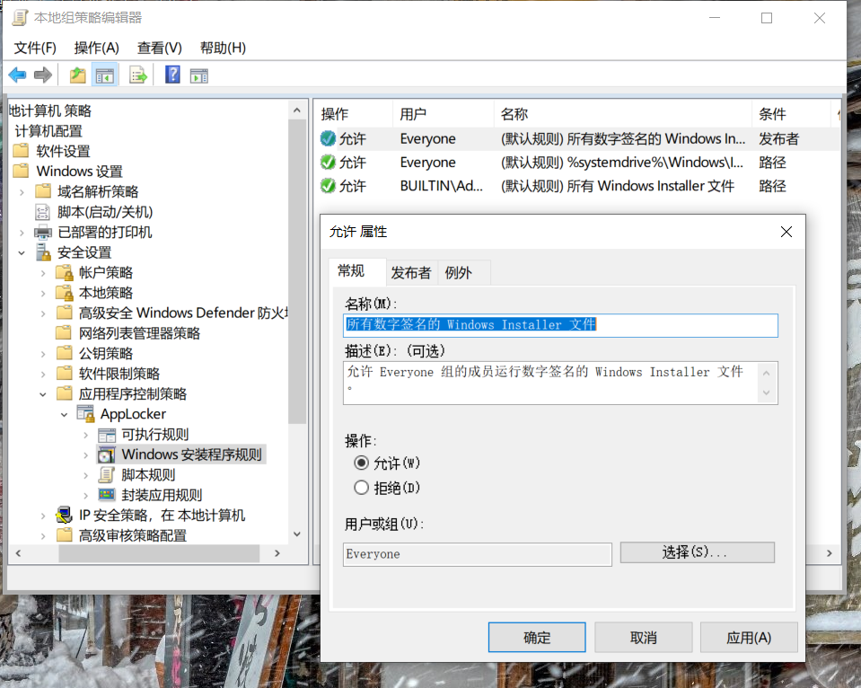Switch to the 发布者 tab
This screenshot has height=688, width=861.
coord(411,273)
